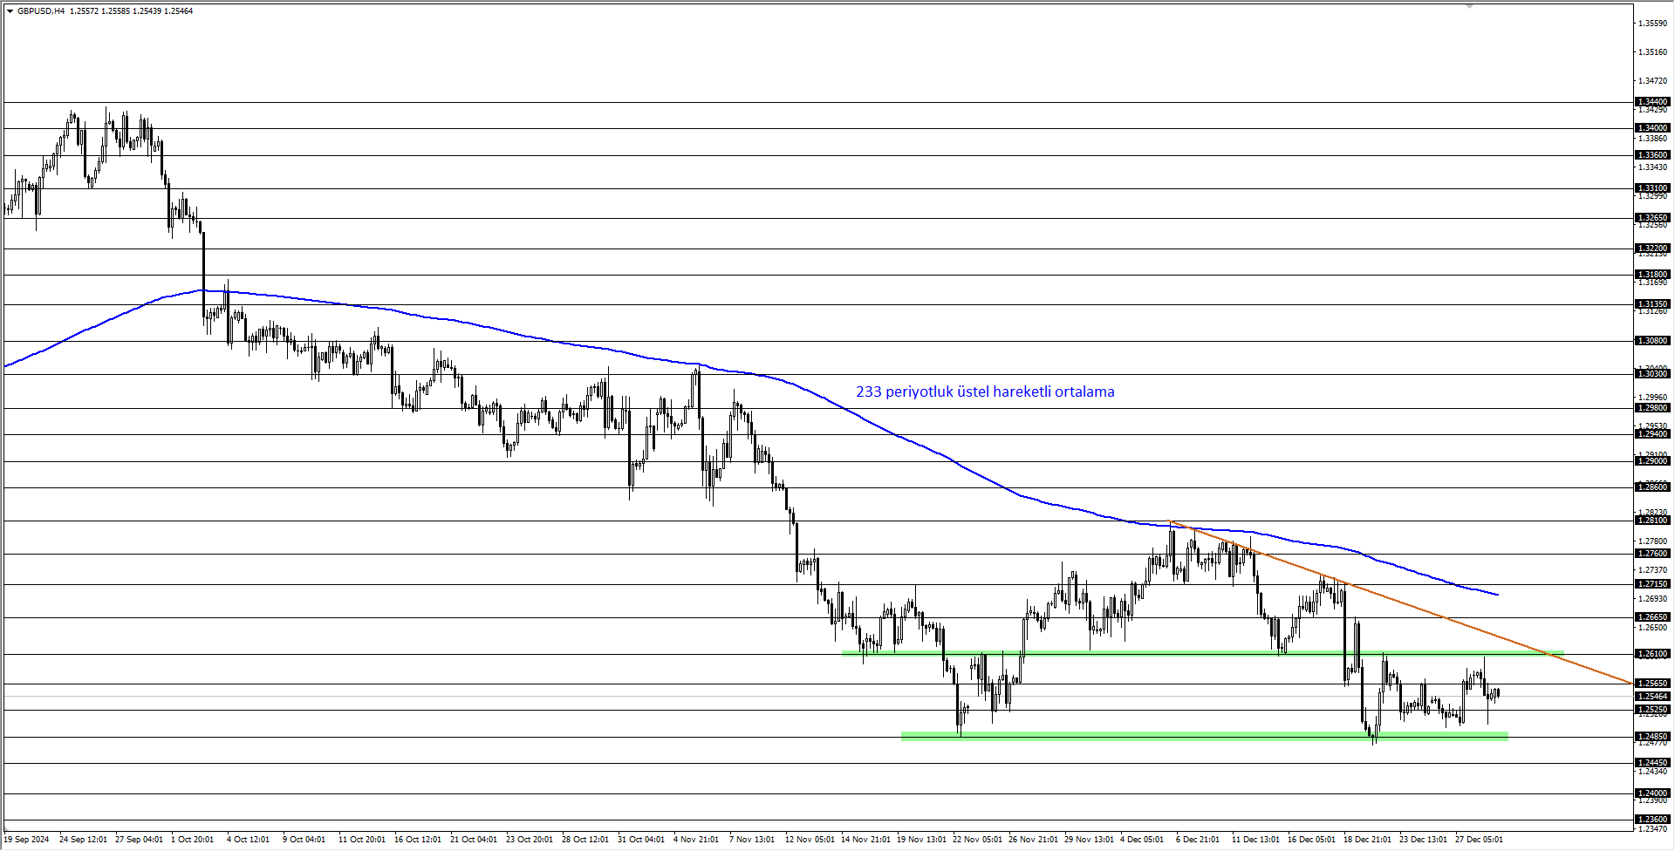1675x851 pixels.
Task: Click the 1.32200 horizontal line price label
Action: (1652, 248)
